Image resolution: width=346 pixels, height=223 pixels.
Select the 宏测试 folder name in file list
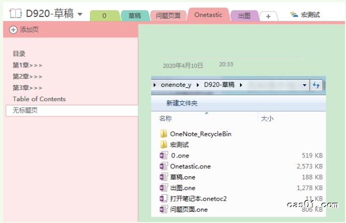tap(179, 145)
